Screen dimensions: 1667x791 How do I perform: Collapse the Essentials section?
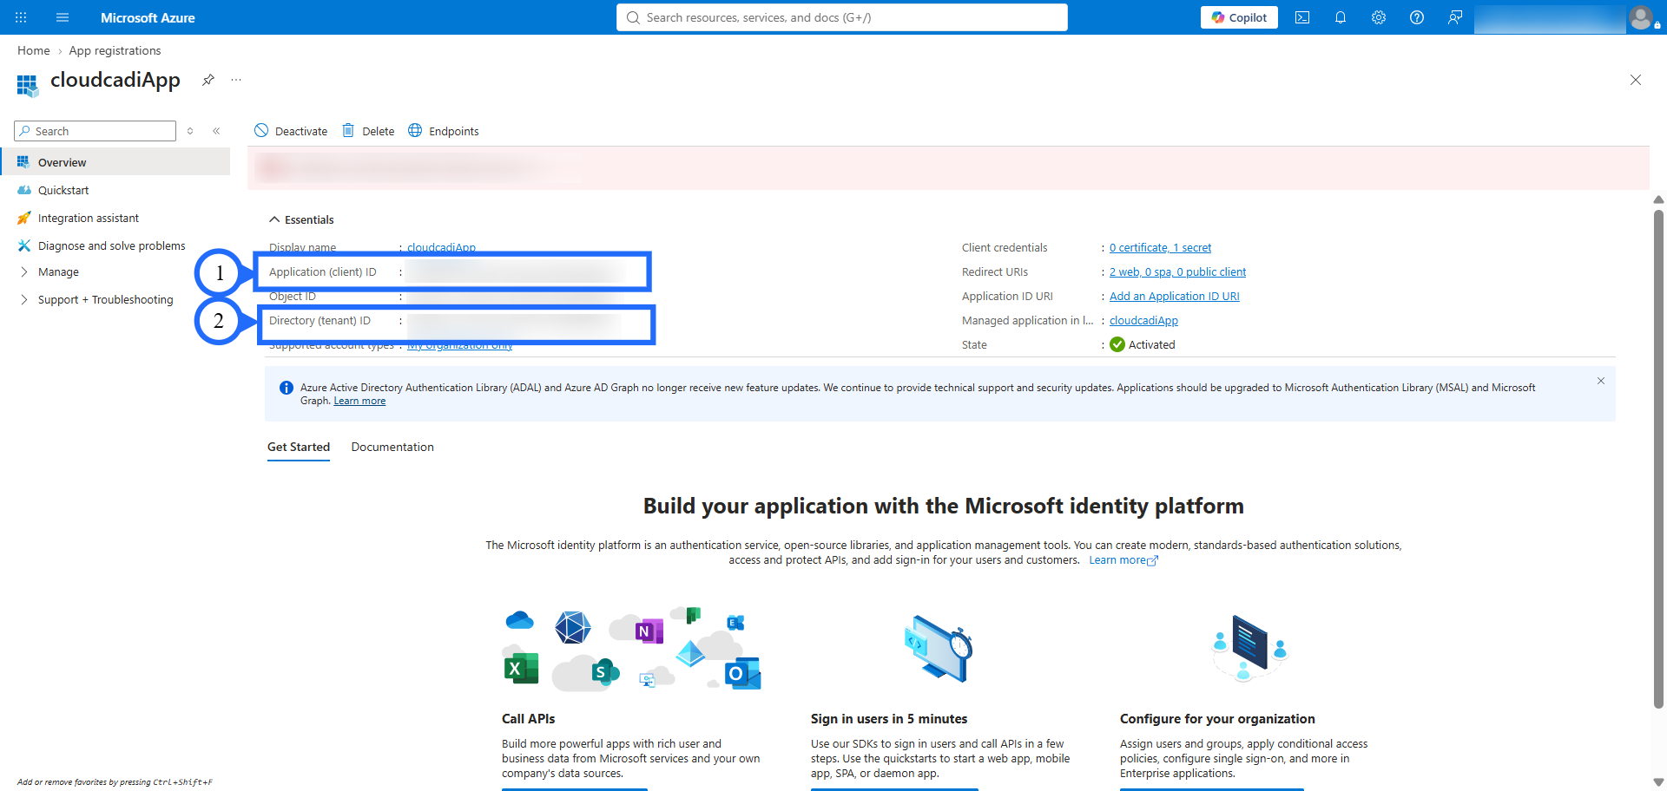pyautogui.click(x=301, y=219)
